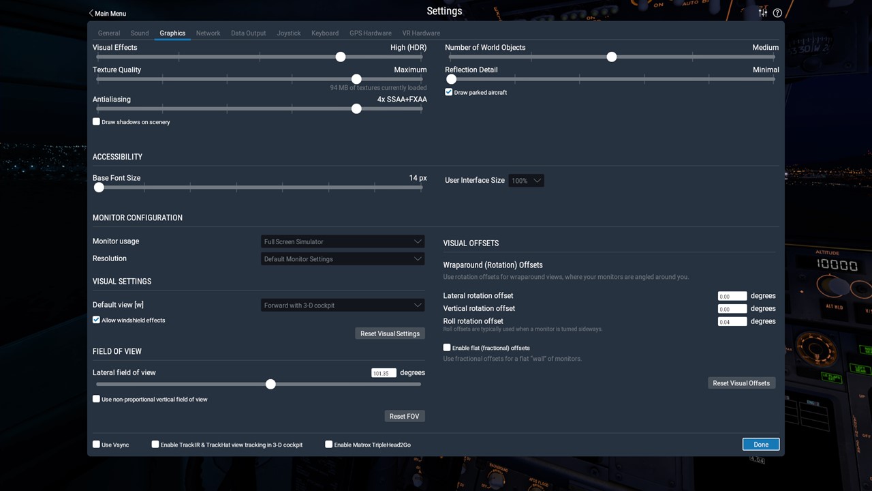The width and height of the screenshot is (872, 491).
Task: Click the '4x SSAA+FXAA' value label
Action: click(402, 100)
